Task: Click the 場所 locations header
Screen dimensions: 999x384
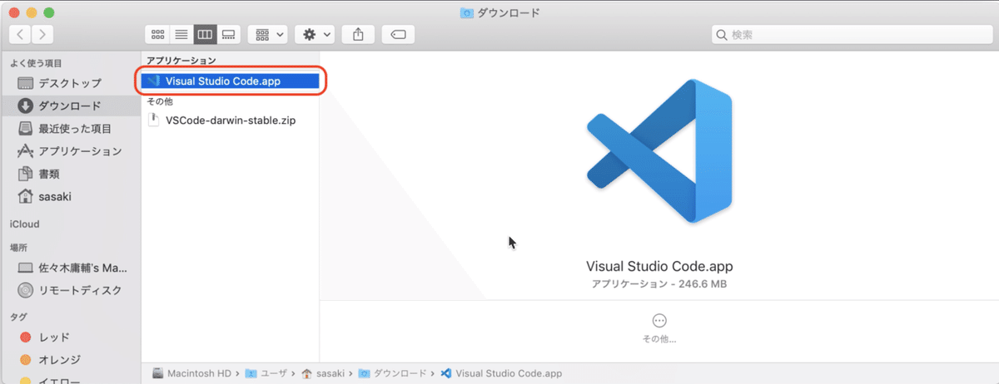Action: pos(18,248)
